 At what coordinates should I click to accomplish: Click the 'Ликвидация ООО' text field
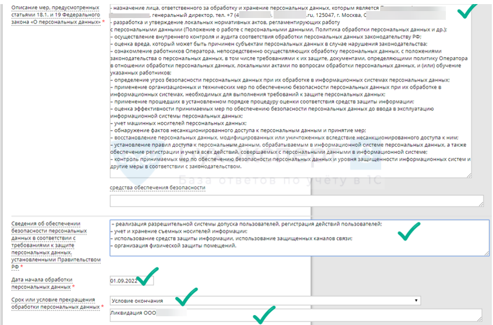click(x=296, y=315)
